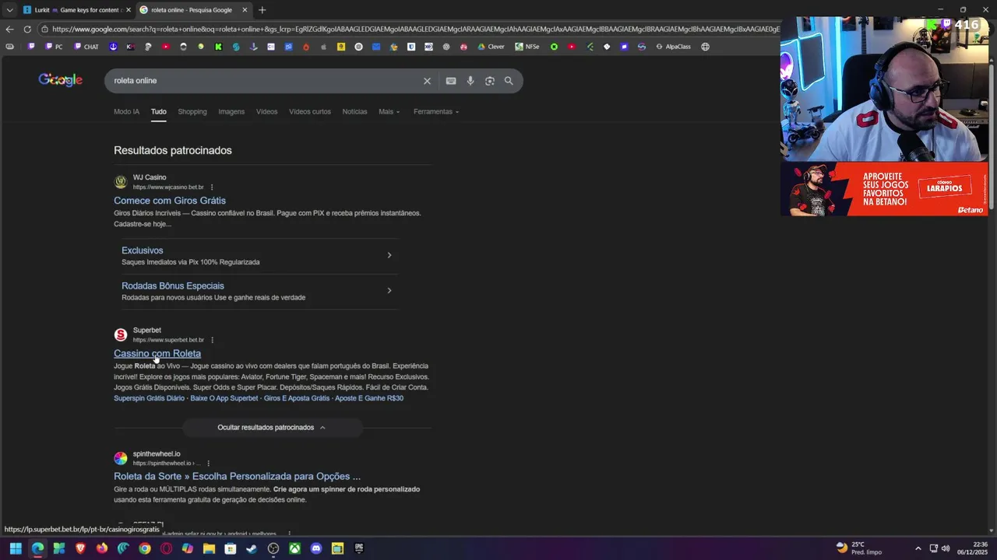The width and height of the screenshot is (997, 560).
Task: Launch Brave browser from taskbar
Action: pyautogui.click(x=80, y=548)
